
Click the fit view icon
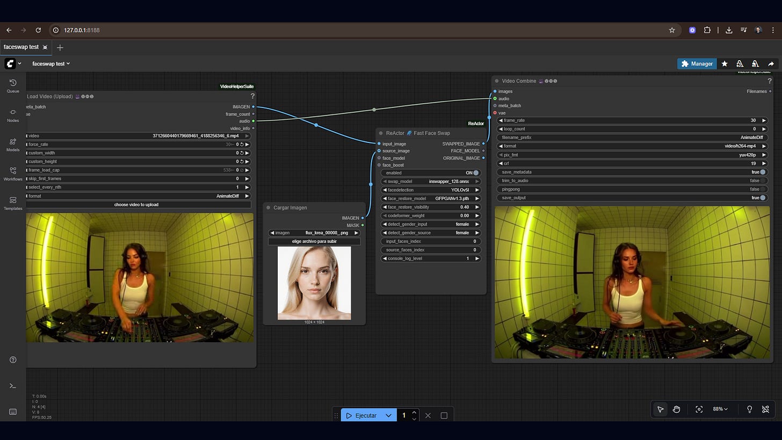click(699, 409)
